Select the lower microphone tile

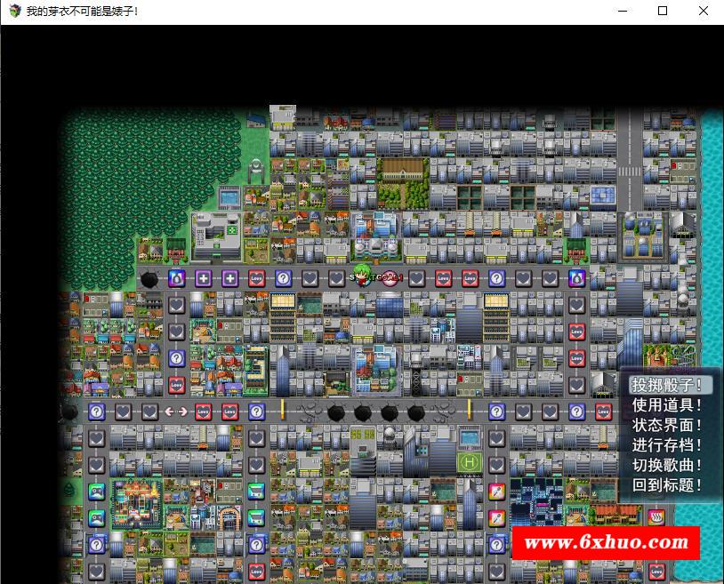497,518
